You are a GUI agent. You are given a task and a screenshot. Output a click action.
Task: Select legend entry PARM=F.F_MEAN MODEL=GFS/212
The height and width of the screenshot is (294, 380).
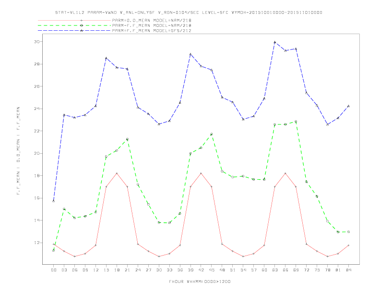tap(152, 31)
